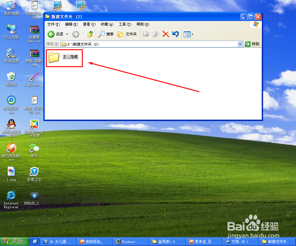Select 腾讯QQ轻聊版 desktop icon

click(x=11, y=128)
